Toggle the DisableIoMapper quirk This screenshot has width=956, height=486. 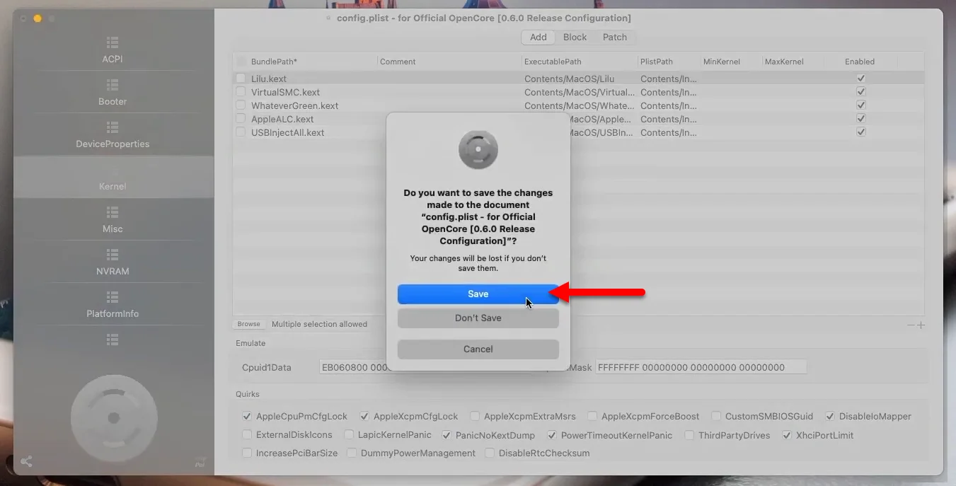[x=830, y=417]
